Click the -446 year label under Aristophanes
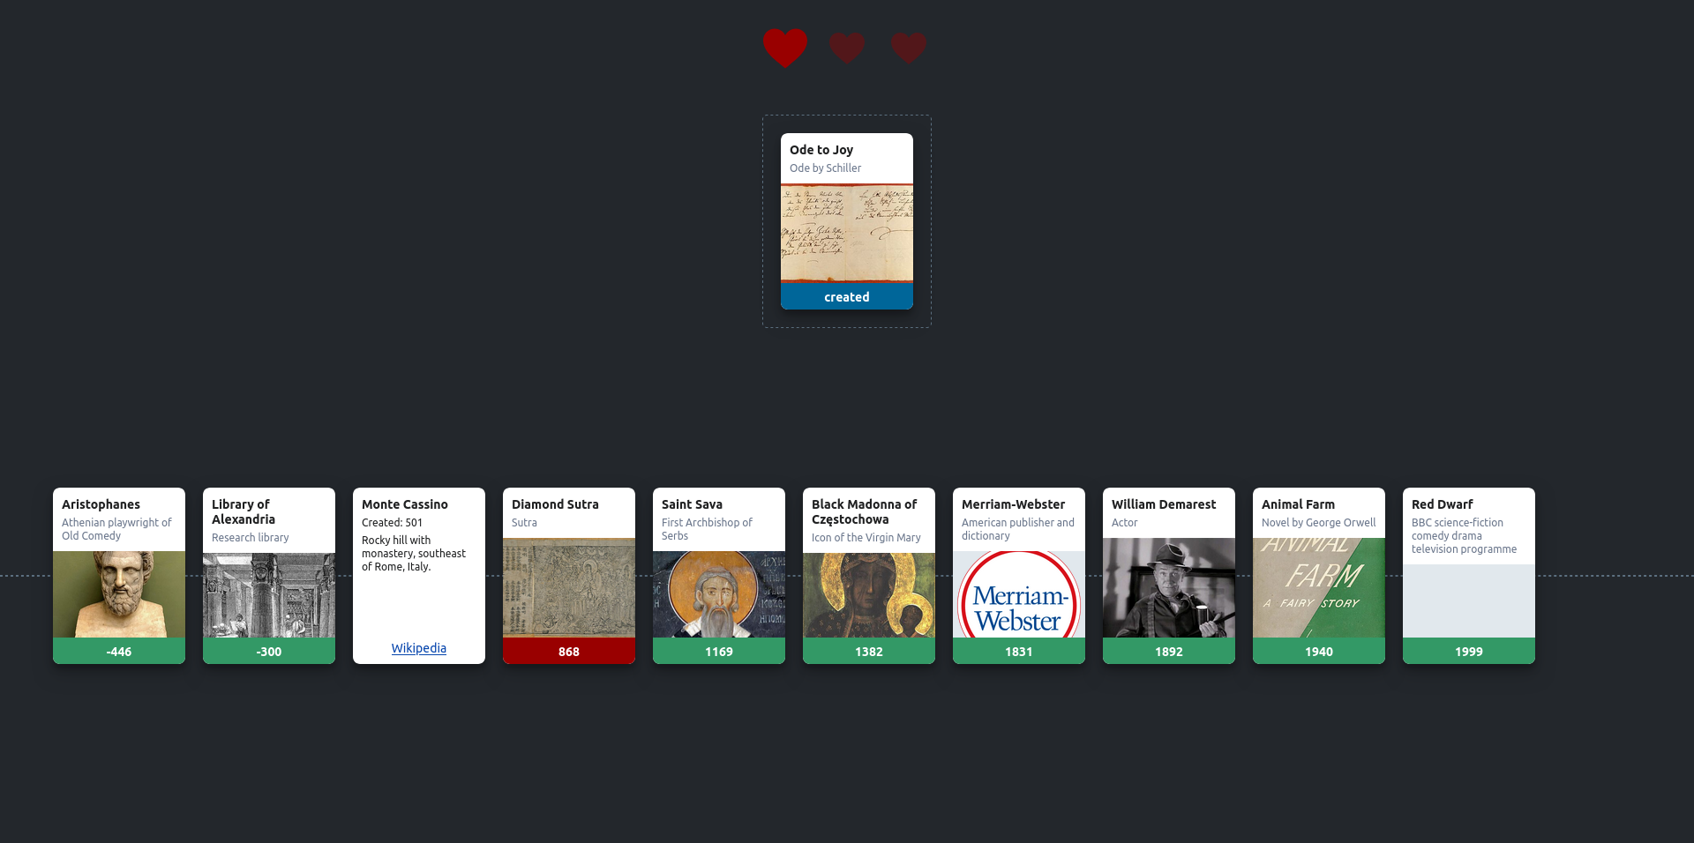This screenshot has height=843, width=1694. pos(119,651)
